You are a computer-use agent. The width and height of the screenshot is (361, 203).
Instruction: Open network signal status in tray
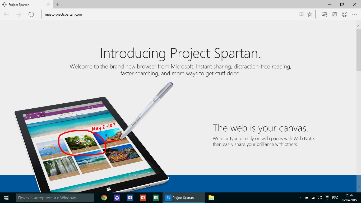point(313,198)
